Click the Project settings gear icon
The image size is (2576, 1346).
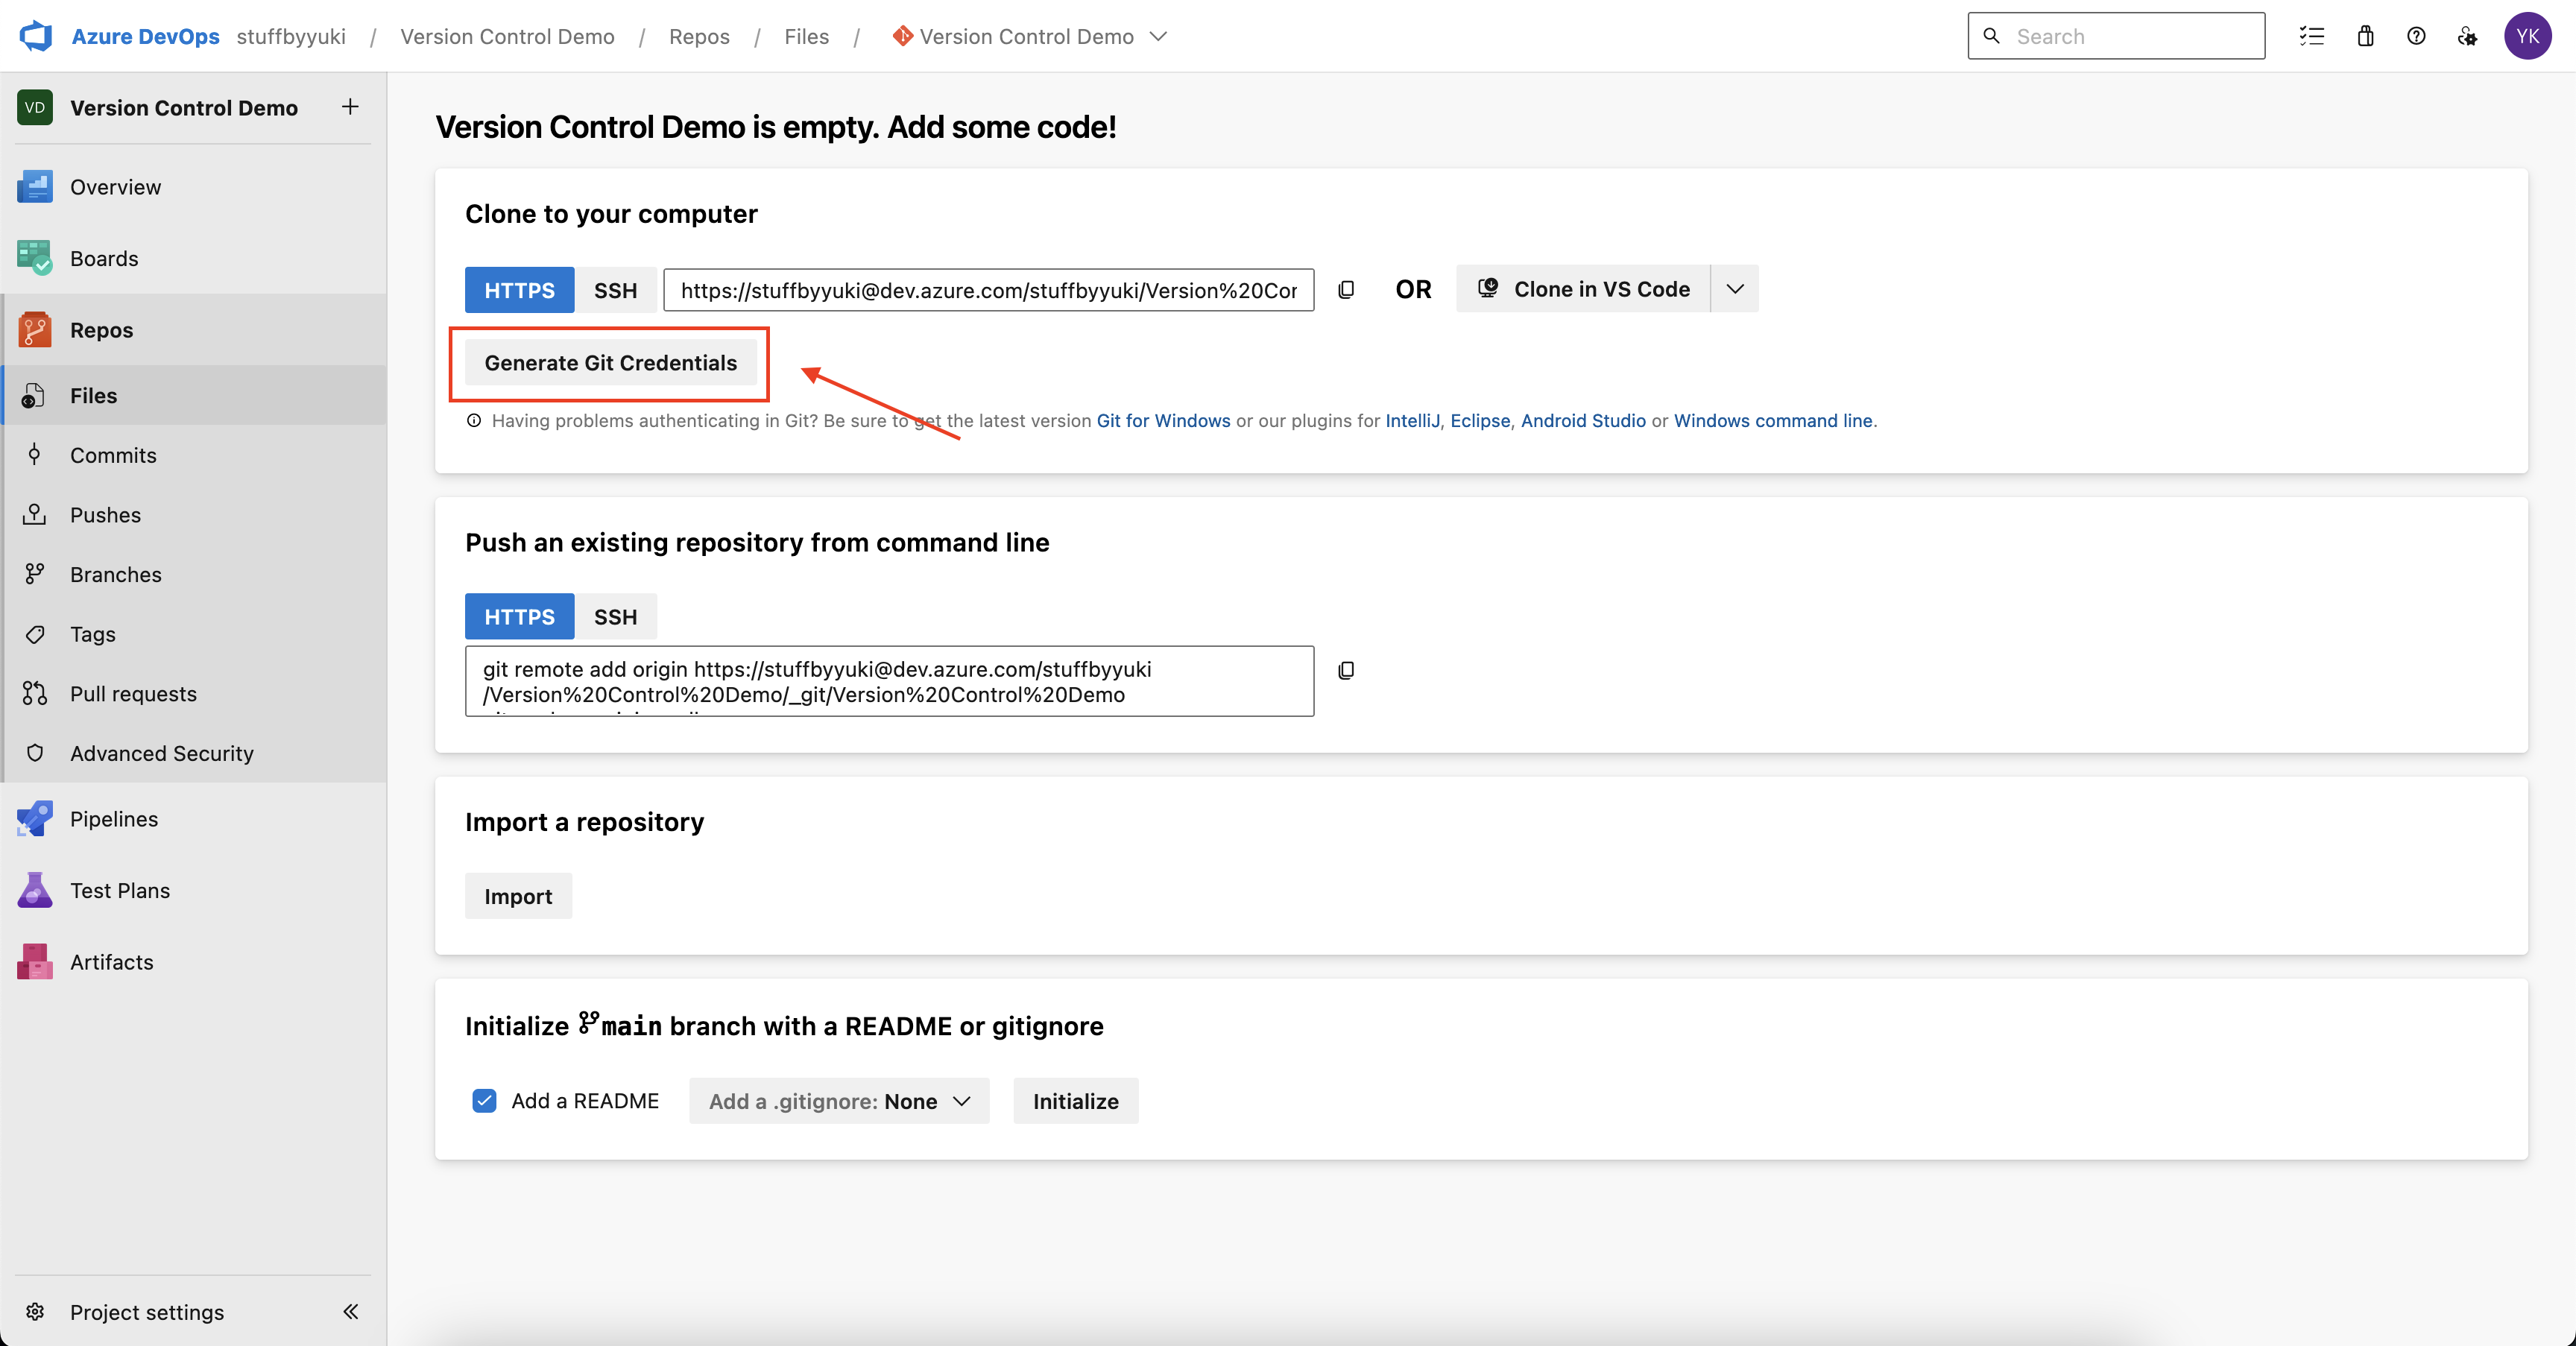35,1312
